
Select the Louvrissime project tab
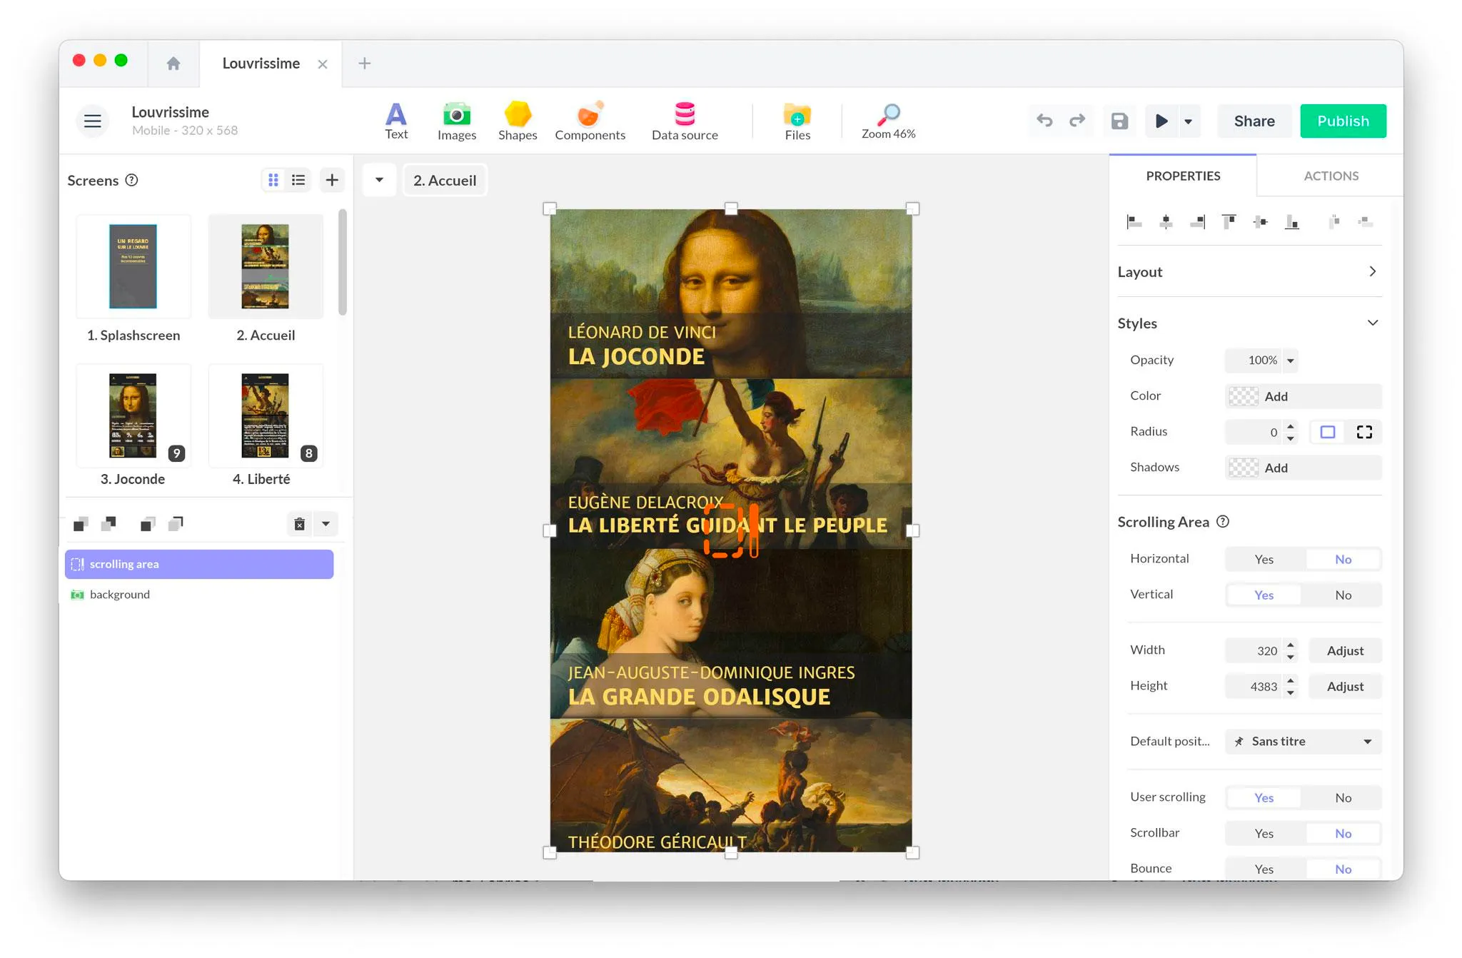tap(261, 64)
